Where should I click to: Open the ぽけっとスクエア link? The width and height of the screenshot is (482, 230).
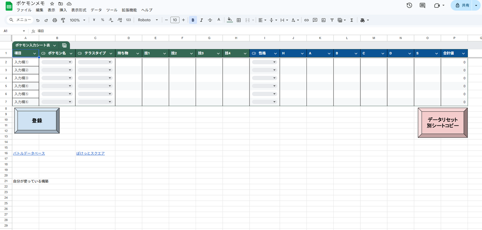(90, 153)
